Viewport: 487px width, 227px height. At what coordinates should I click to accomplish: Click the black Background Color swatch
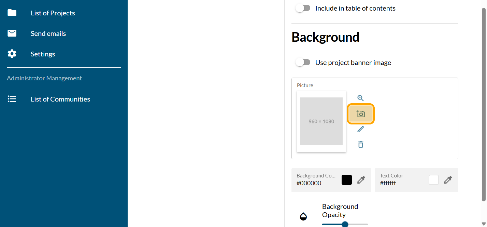347,180
